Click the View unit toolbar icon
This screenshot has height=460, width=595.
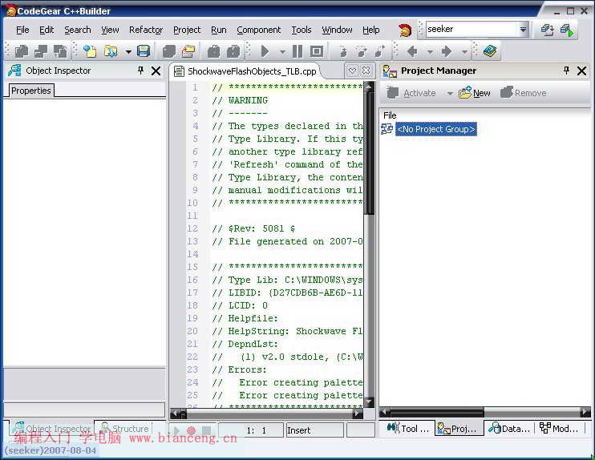click(x=41, y=51)
